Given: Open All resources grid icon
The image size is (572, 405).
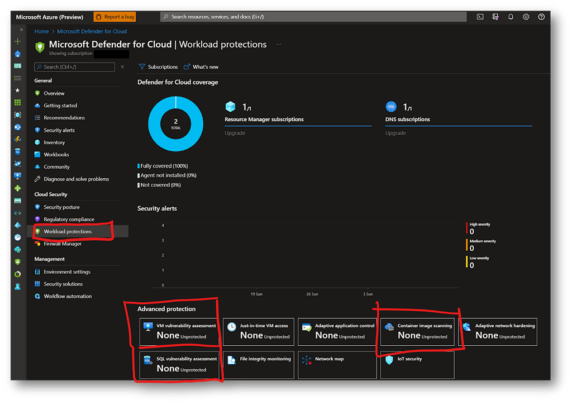Looking at the screenshot, I should [x=17, y=103].
